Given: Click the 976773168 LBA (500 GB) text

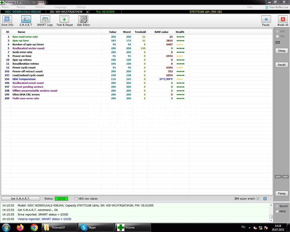Looking at the screenshot, I should click(206, 12).
